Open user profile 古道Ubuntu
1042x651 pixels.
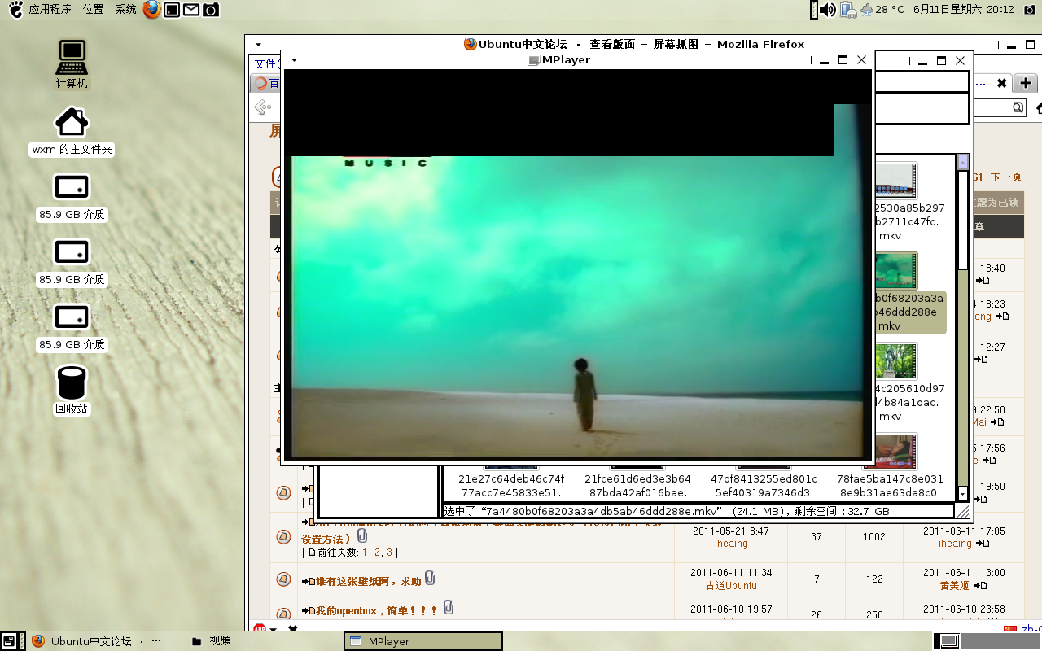(731, 585)
